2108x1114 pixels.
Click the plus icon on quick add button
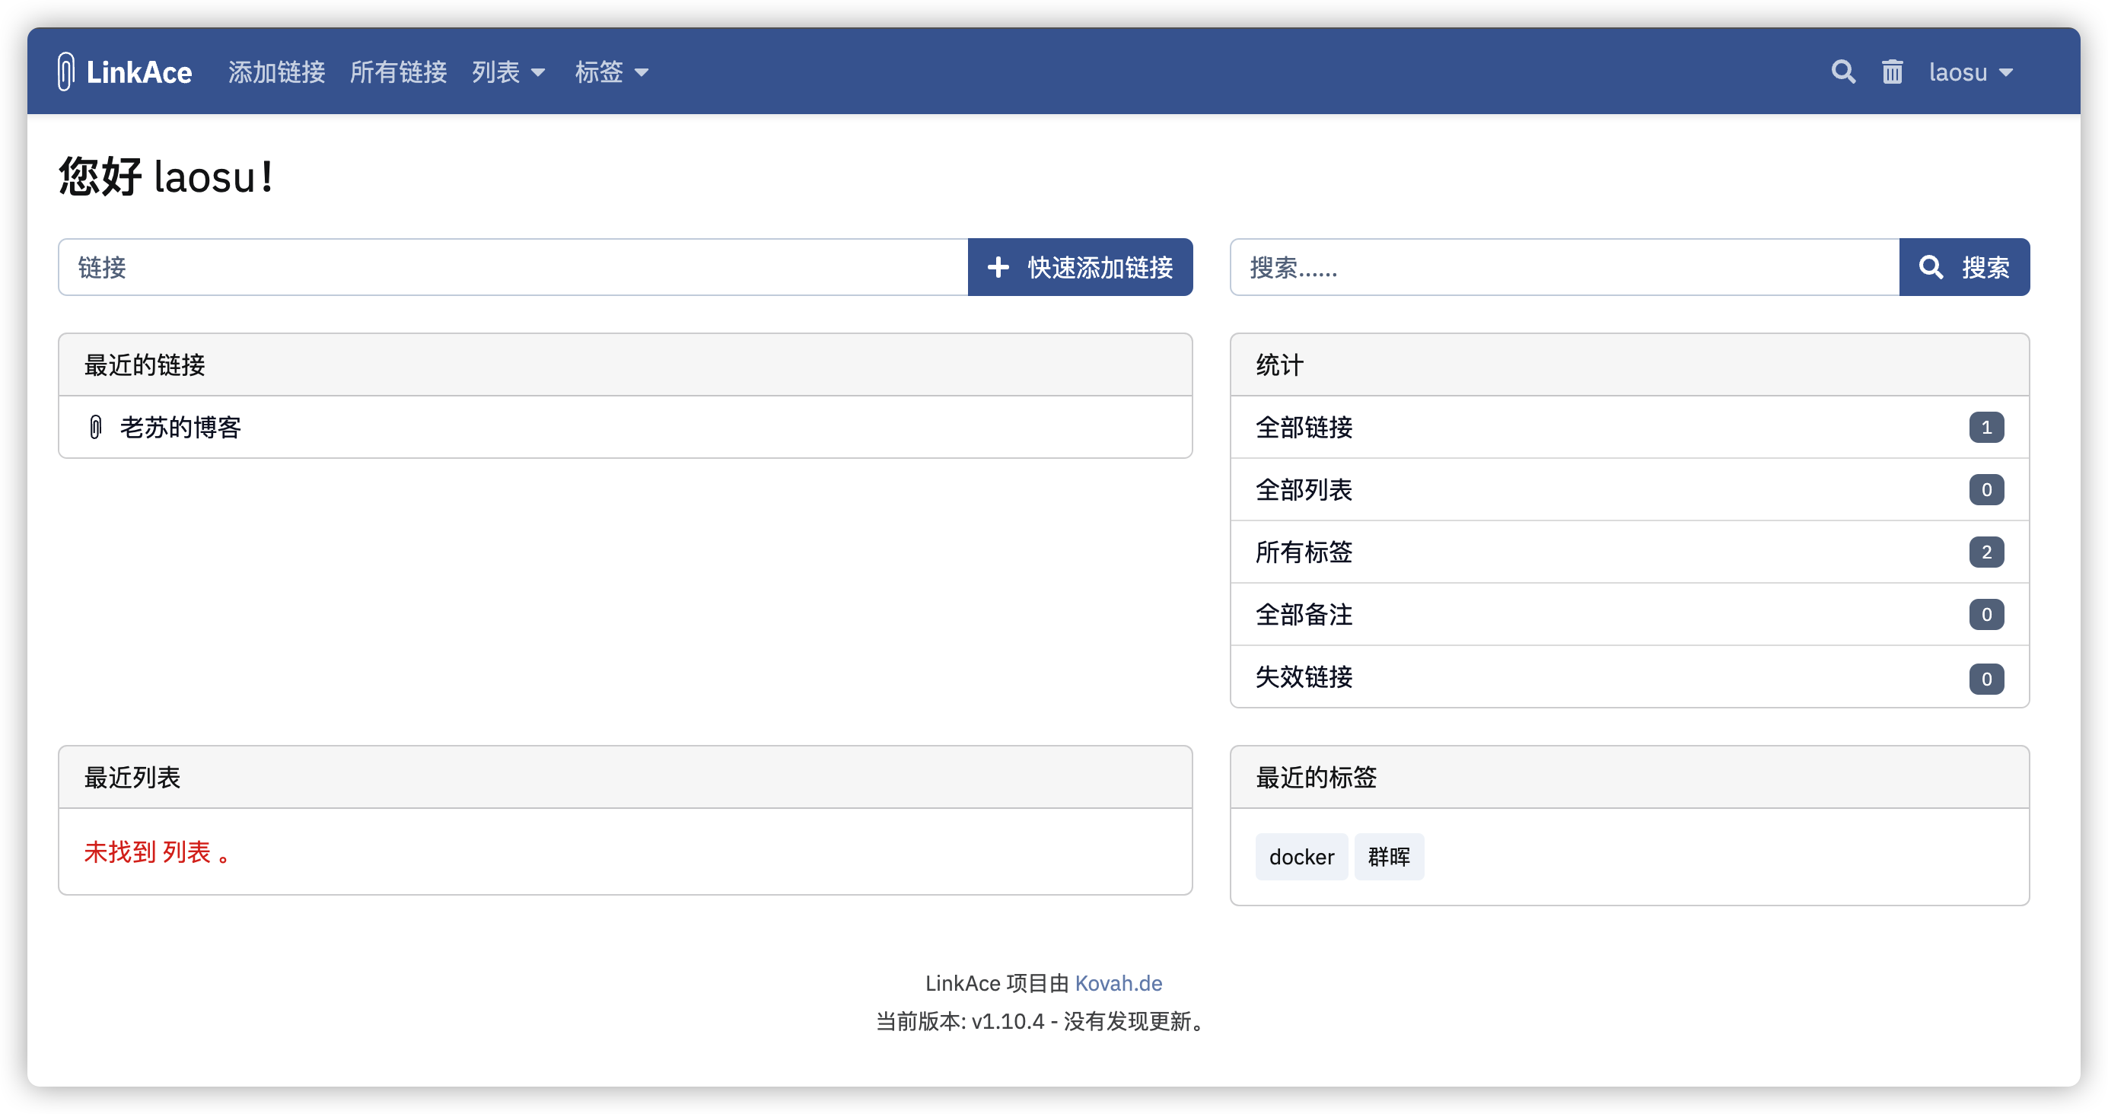pyautogui.click(x=998, y=267)
